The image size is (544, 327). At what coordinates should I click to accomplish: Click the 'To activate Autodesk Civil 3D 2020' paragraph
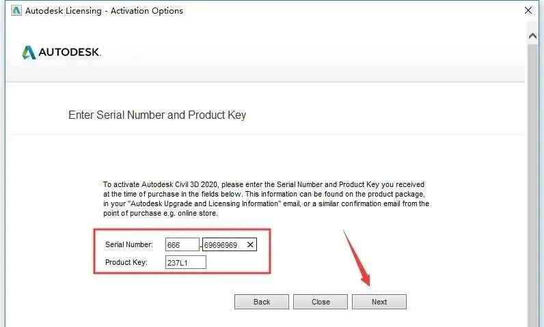point(266,199)
